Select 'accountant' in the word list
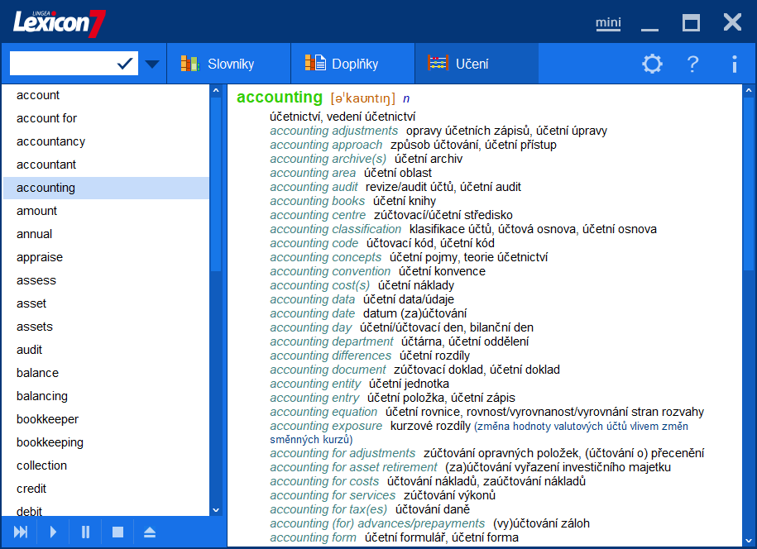Image resolution: width=757 pixels, height=549 pixels. click(46, 165)
